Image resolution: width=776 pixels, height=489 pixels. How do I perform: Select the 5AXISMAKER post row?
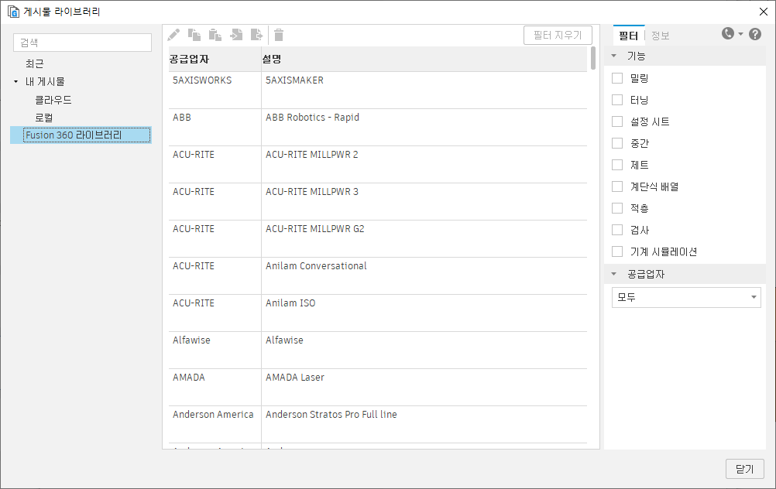[378, 91]
